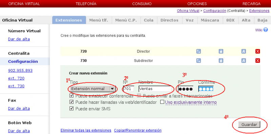Open the TELEFONÍA top menu

coord(86,4)
